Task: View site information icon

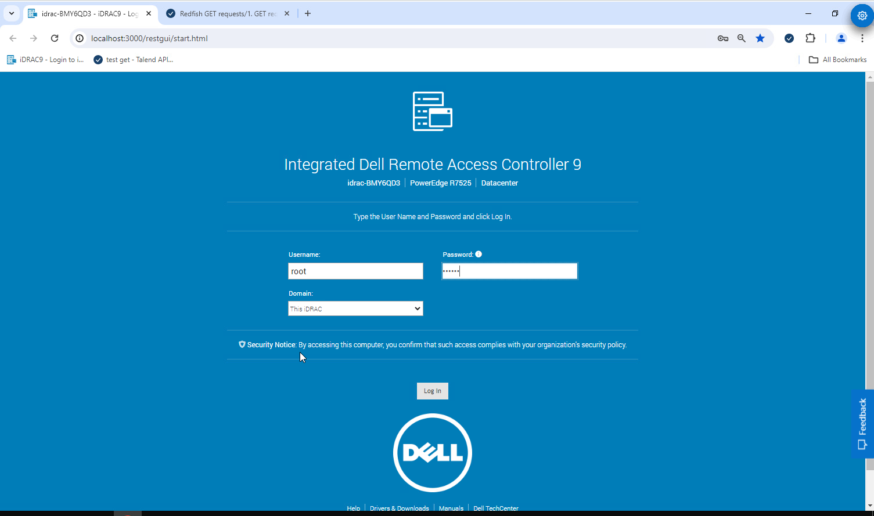Action: click(x=80, y=38)
